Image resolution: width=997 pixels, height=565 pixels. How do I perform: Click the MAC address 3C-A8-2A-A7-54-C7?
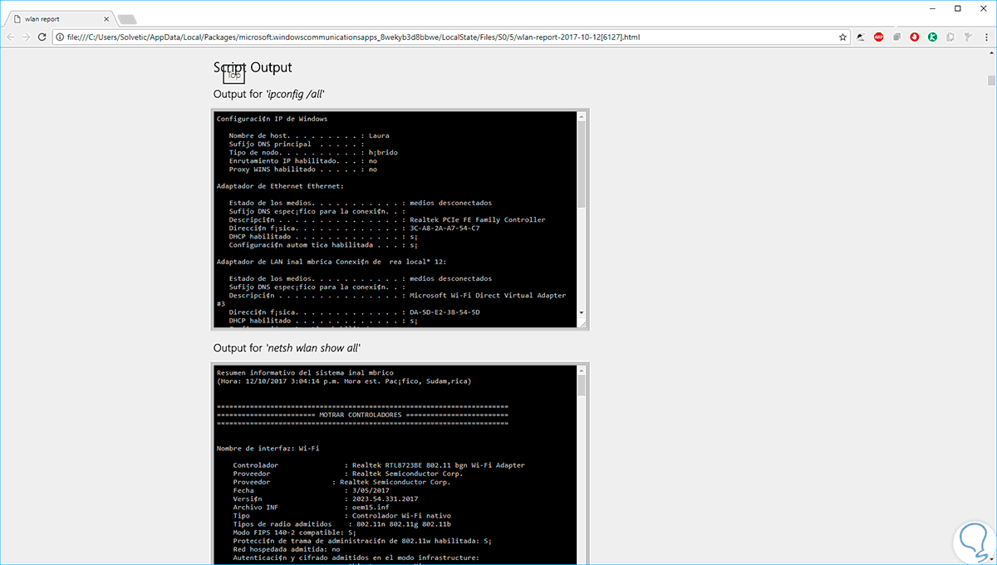[444, 228]
